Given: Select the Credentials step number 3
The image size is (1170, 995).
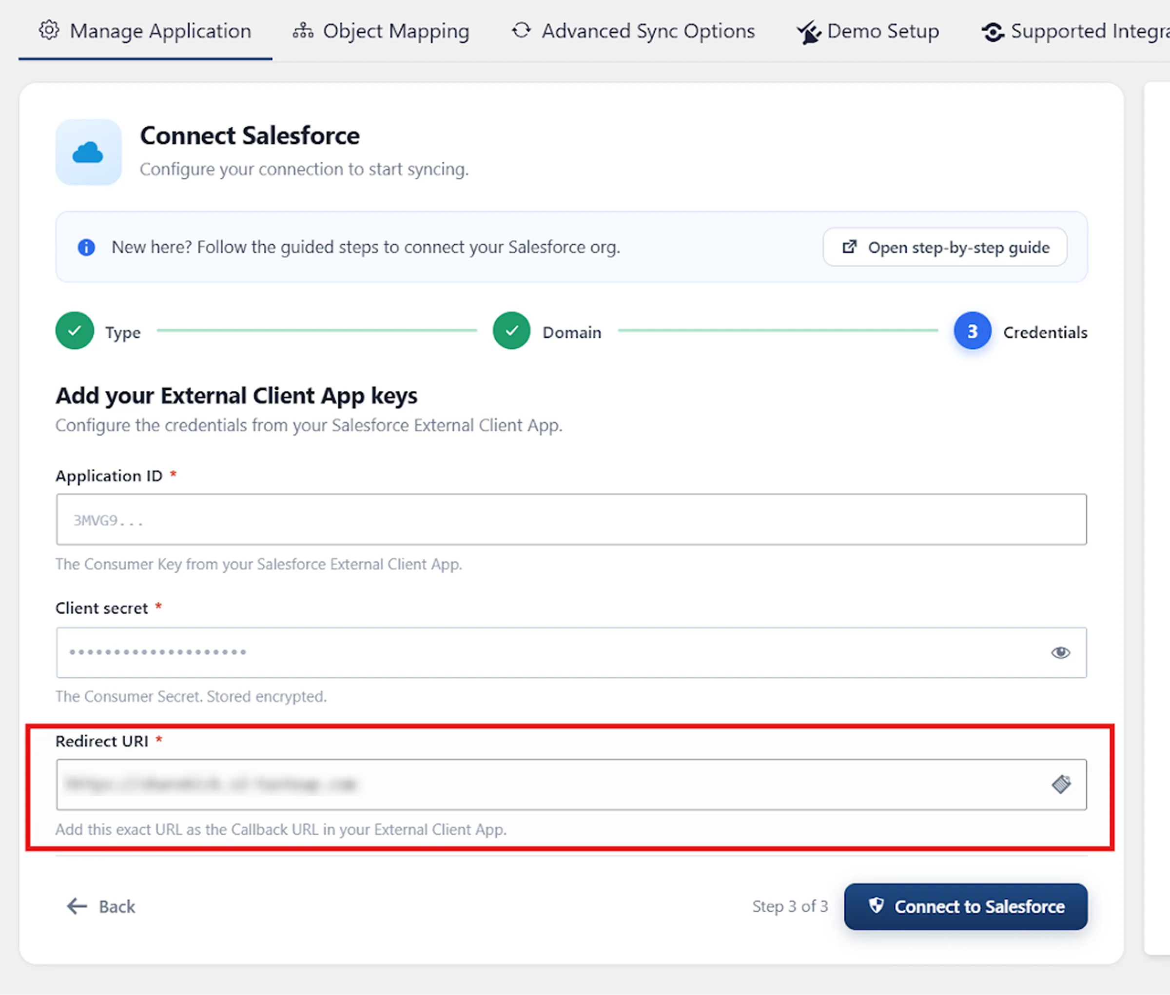Looking at the screenshot, I should (973, 331).
